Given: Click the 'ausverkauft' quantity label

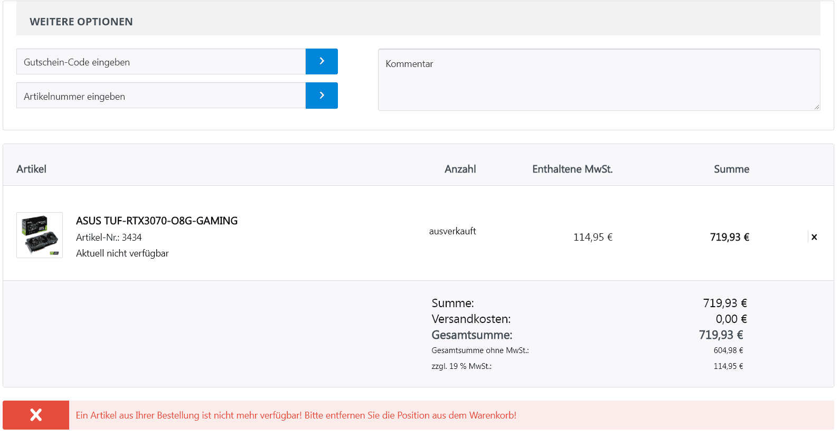Looking at the screenshot, I should click(x=453, y=231).
